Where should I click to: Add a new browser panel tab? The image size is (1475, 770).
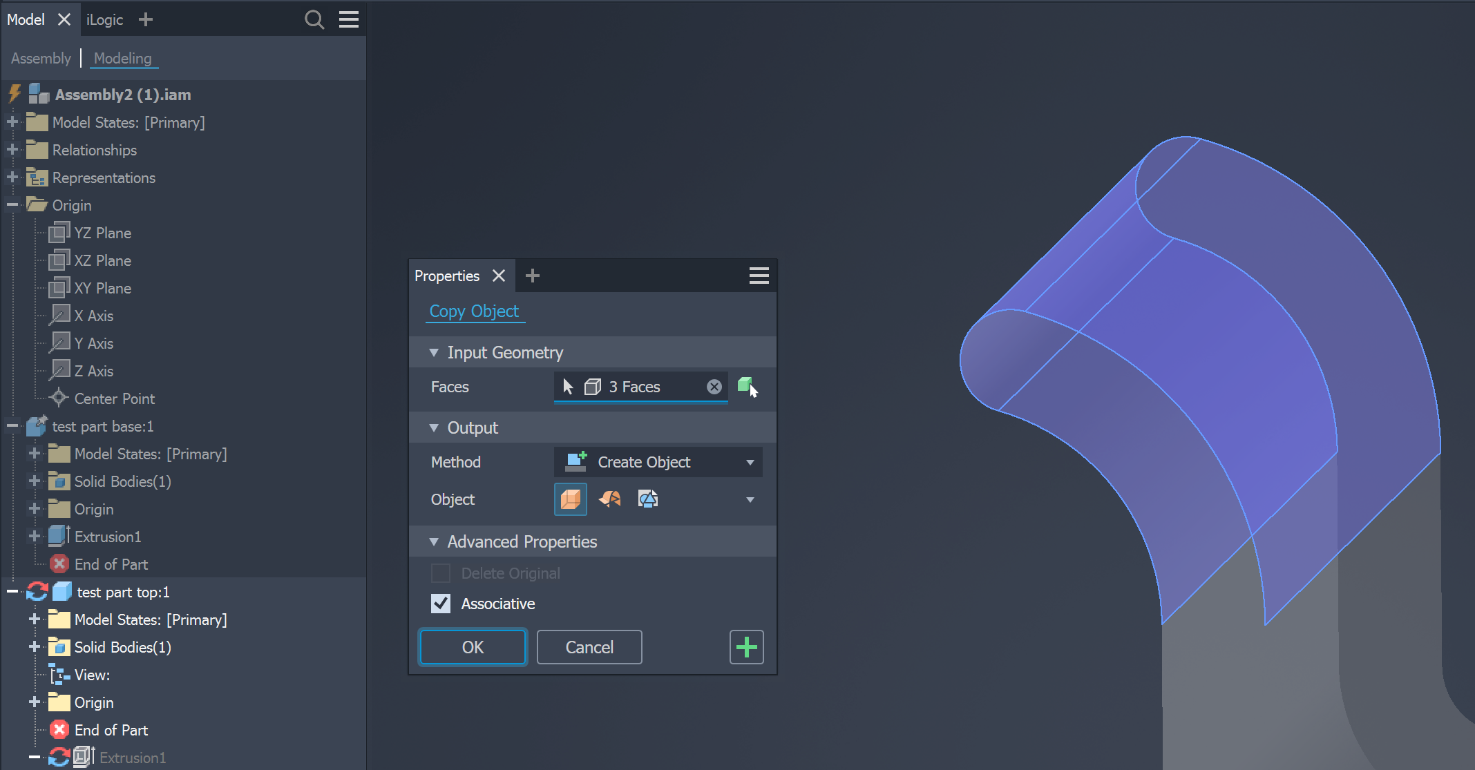[x=145, y=19]
